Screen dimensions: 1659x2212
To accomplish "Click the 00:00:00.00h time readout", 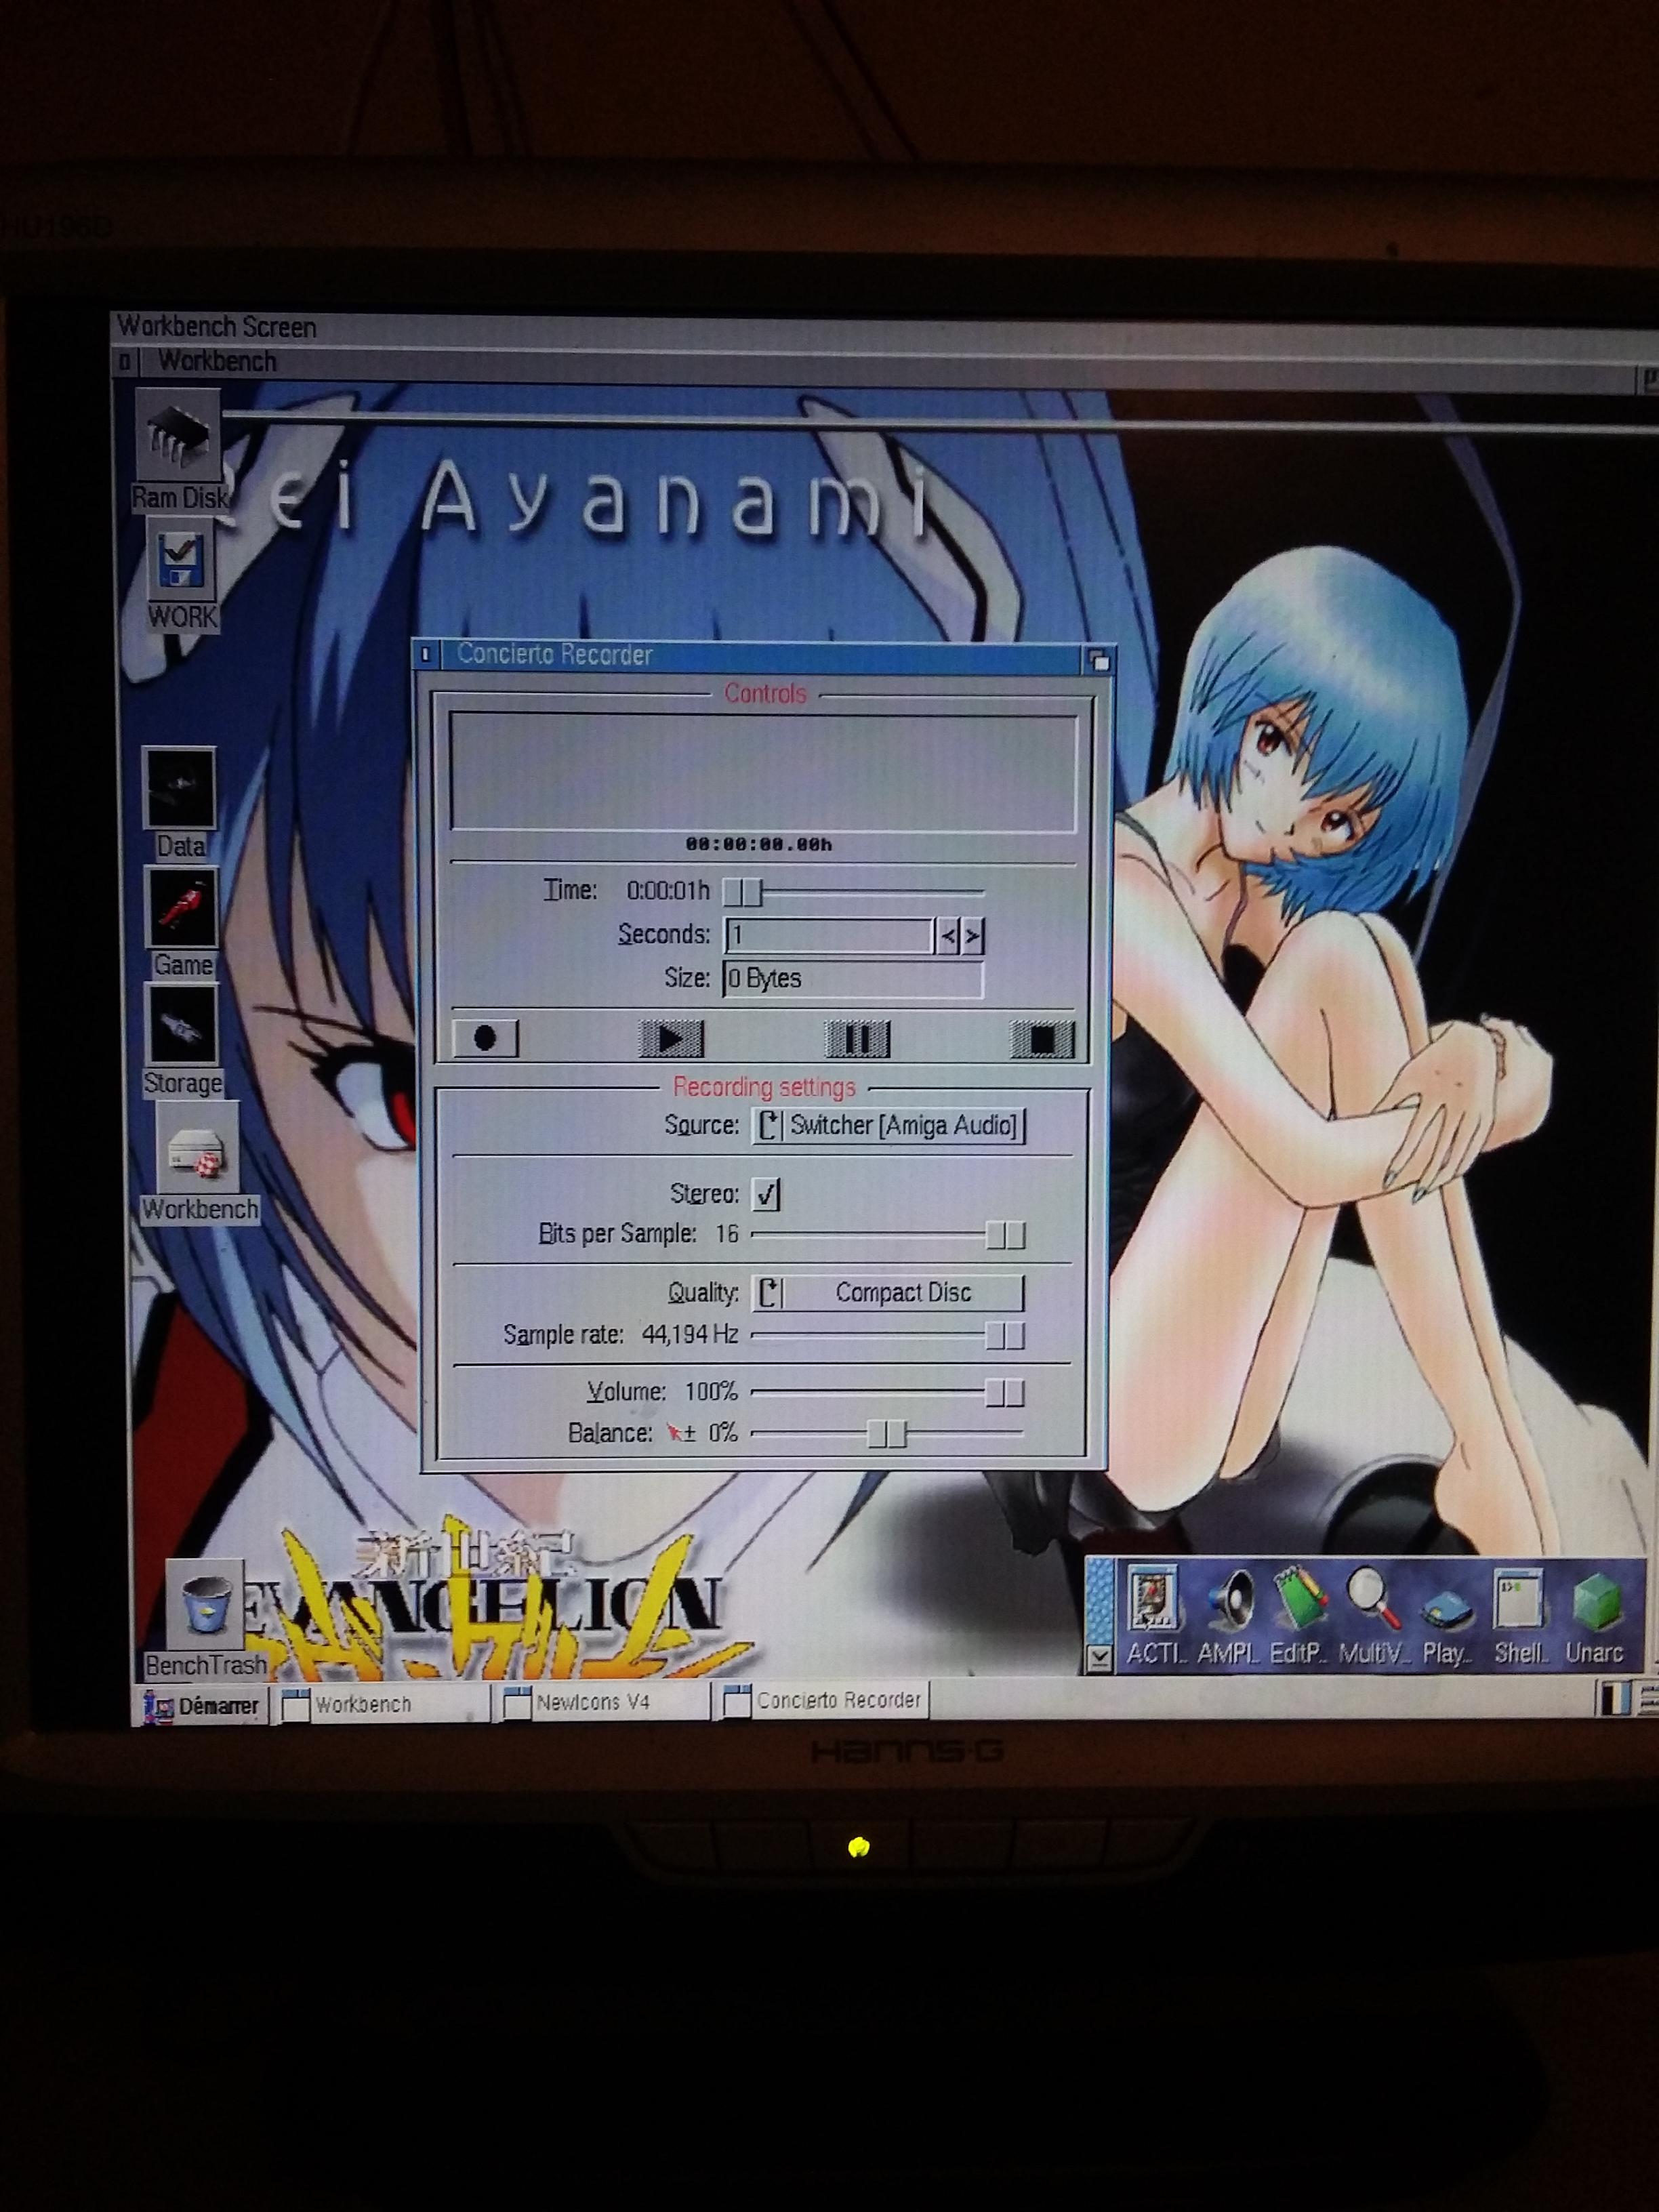I will [759, 845].
